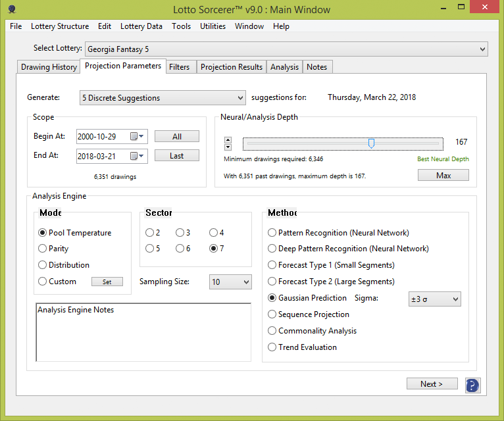
Task: Open the Lottery Data menu
Action: [141, 26]
